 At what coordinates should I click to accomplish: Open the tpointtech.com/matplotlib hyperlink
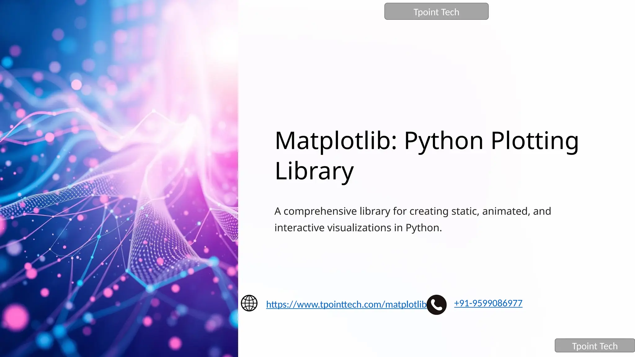pos(346,304)
